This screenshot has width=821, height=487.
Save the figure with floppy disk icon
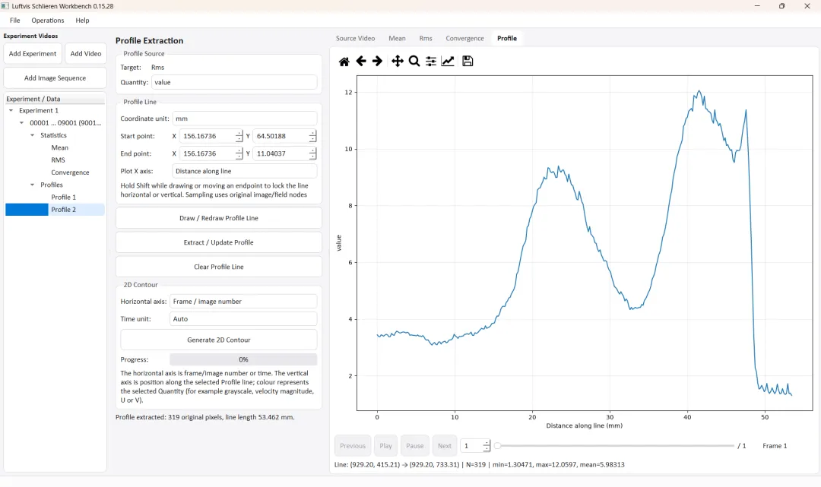pyautogui.click(x=468, y=62)
